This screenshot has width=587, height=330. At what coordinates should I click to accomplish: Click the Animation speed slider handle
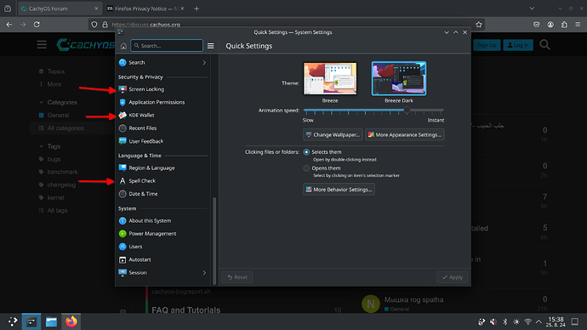click(x=407, y=111)
